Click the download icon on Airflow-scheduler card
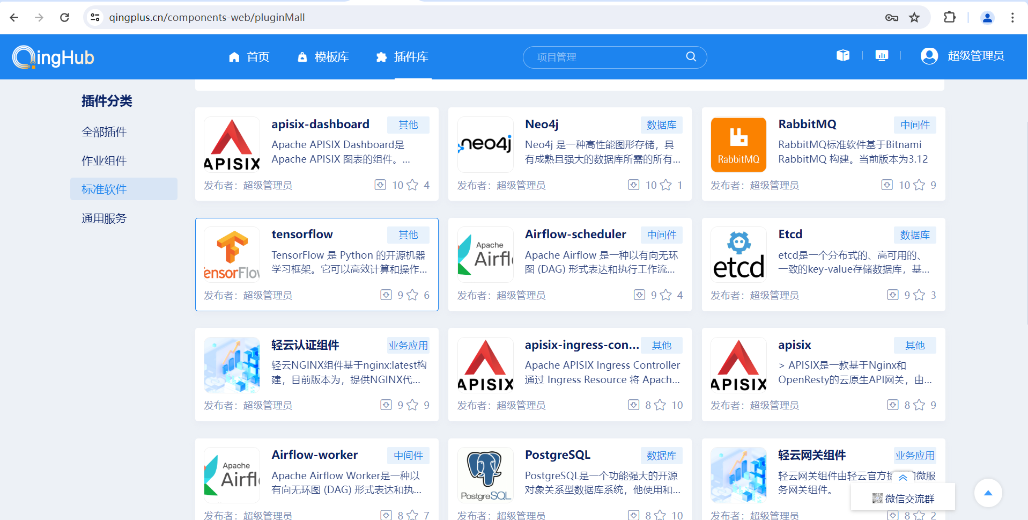Image resolution: width=1028 pixels, height=520 pixels. 639,295
